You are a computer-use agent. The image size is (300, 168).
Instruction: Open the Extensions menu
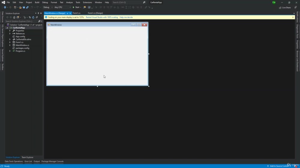coord(87,2)
